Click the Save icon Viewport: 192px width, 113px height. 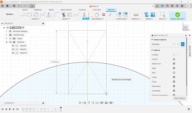14,6
